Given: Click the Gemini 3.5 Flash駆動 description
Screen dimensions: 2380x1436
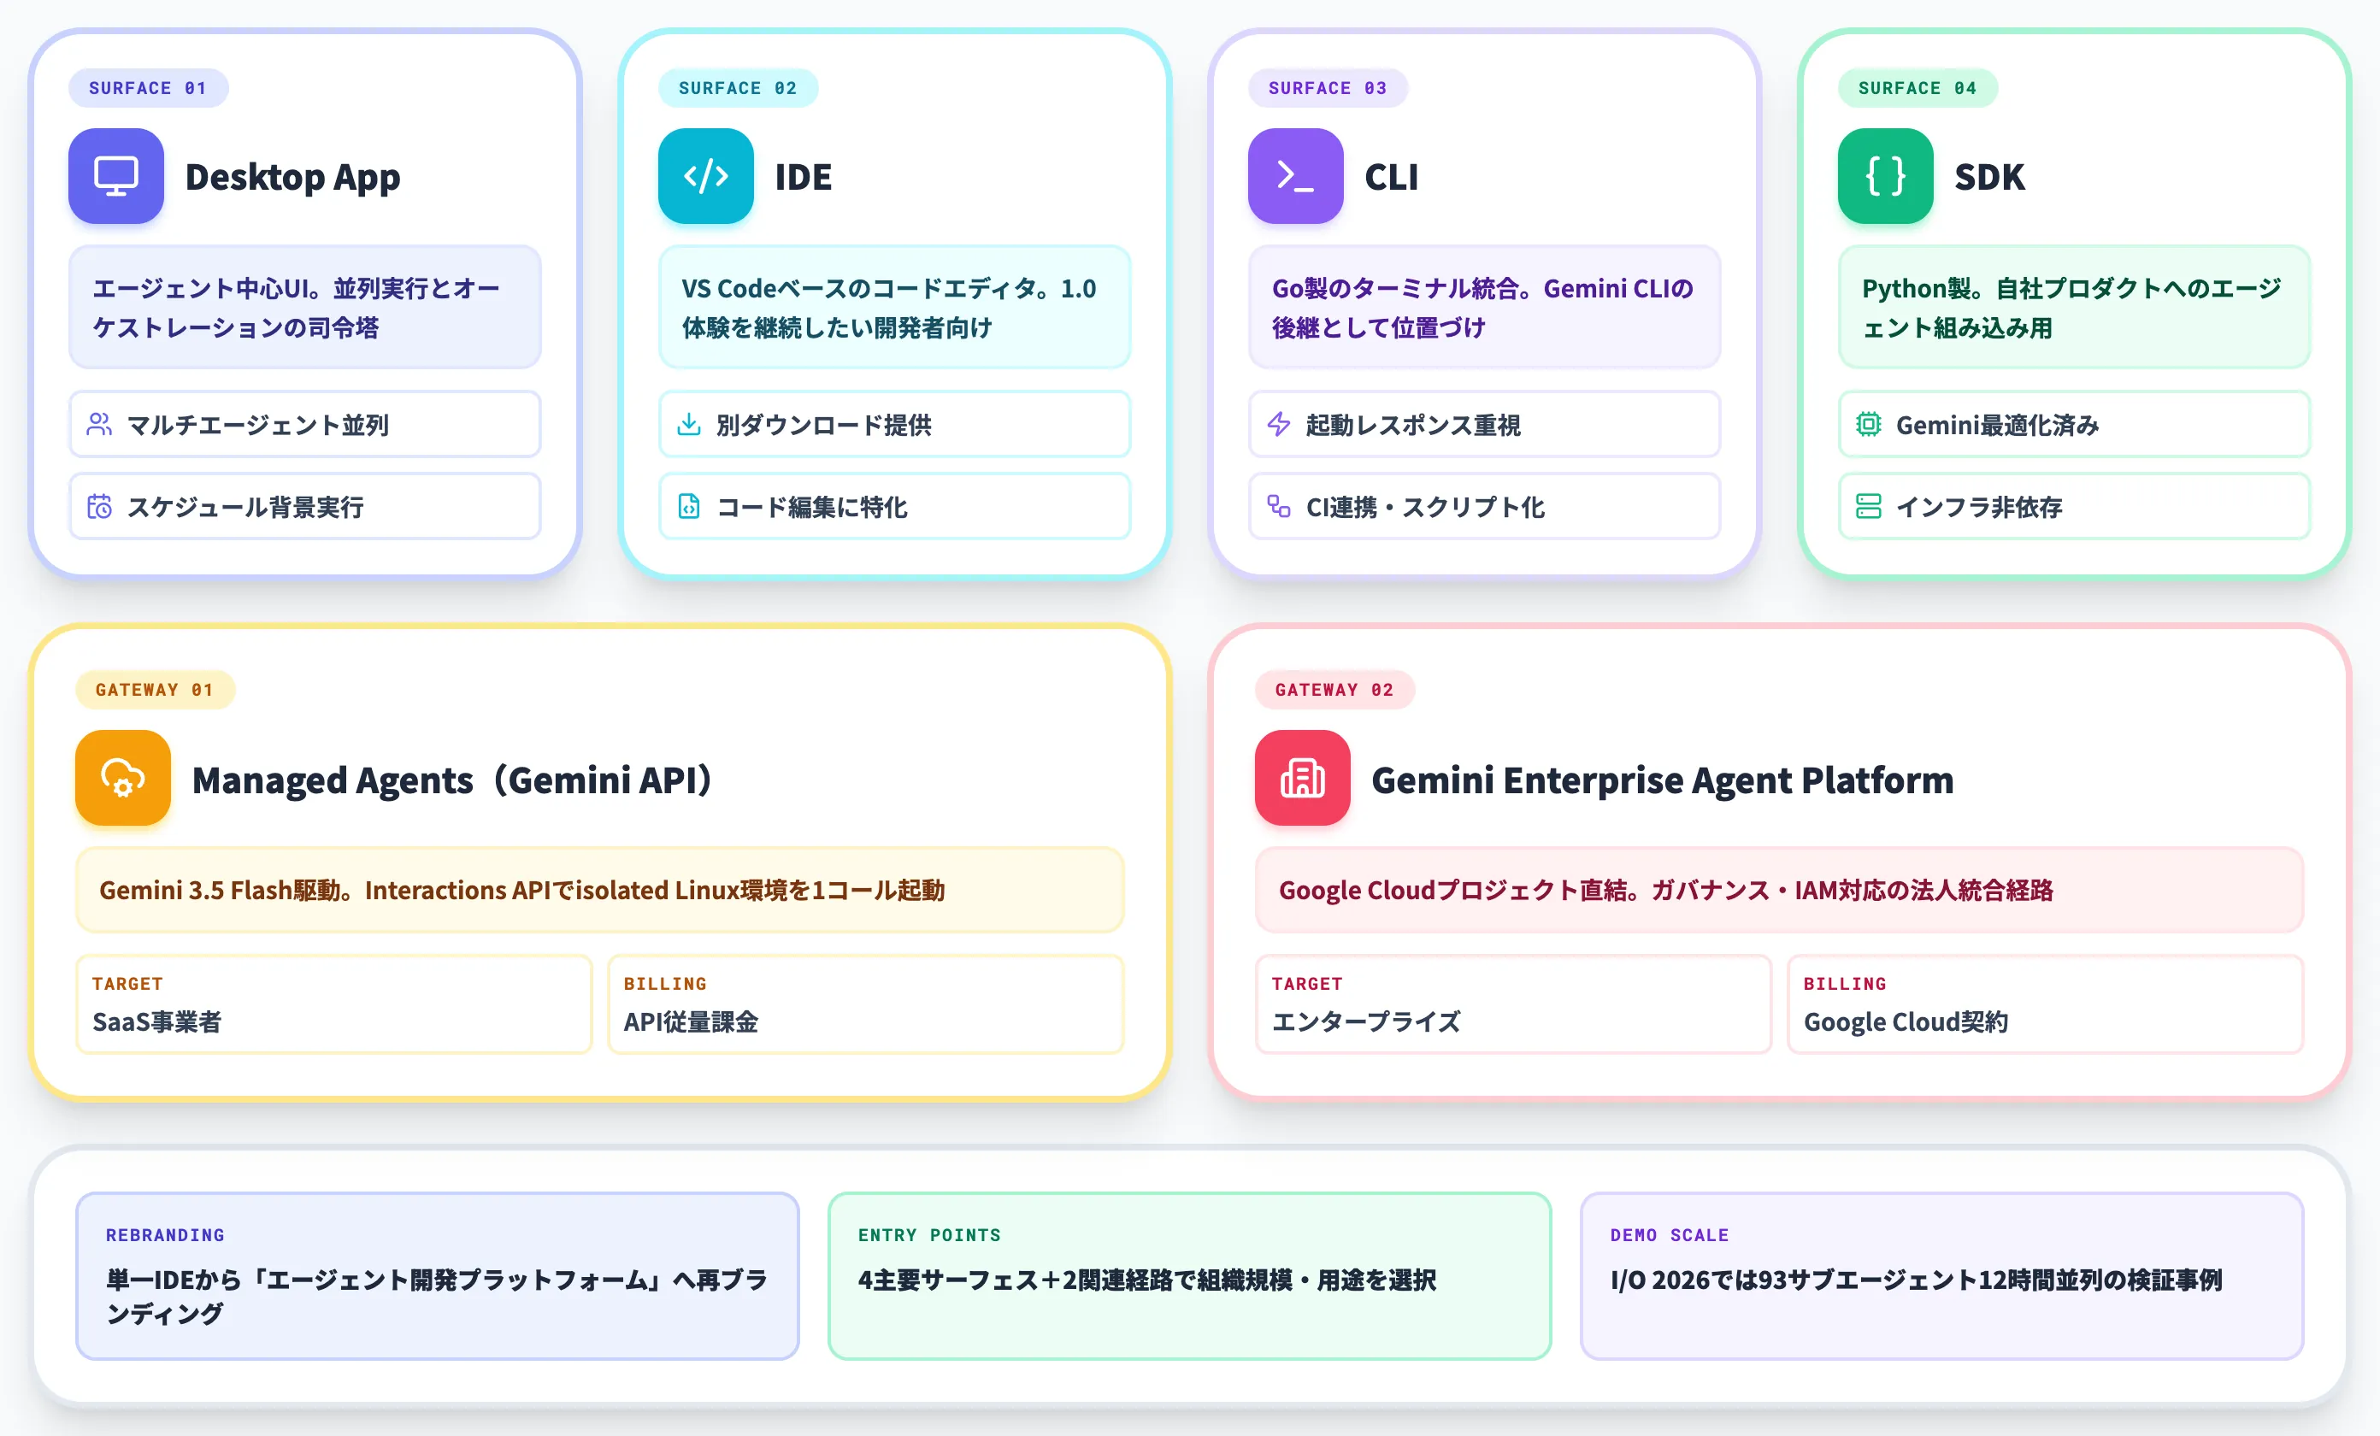Looking at the screenshot, I should pos(600,890).
